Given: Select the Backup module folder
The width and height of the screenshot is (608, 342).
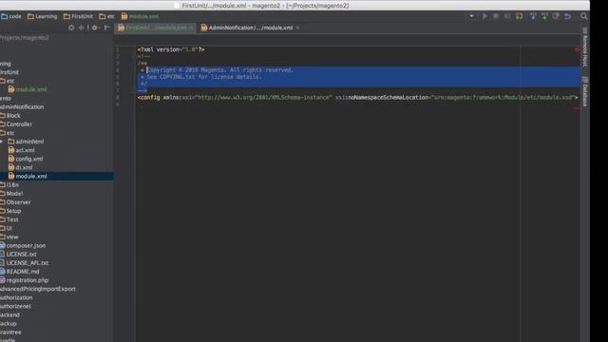Looking at the screenshot, I should [x=9, y=323].
